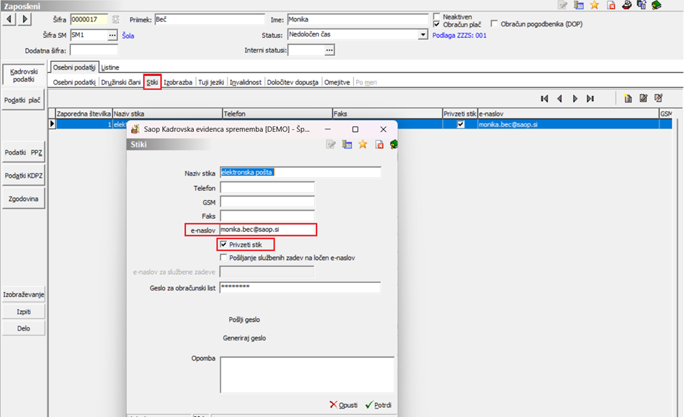Open Tuji jeziki sub-tab
This screenshot has height=417, width=684.
pyautogui.click(x=211, y=82)
